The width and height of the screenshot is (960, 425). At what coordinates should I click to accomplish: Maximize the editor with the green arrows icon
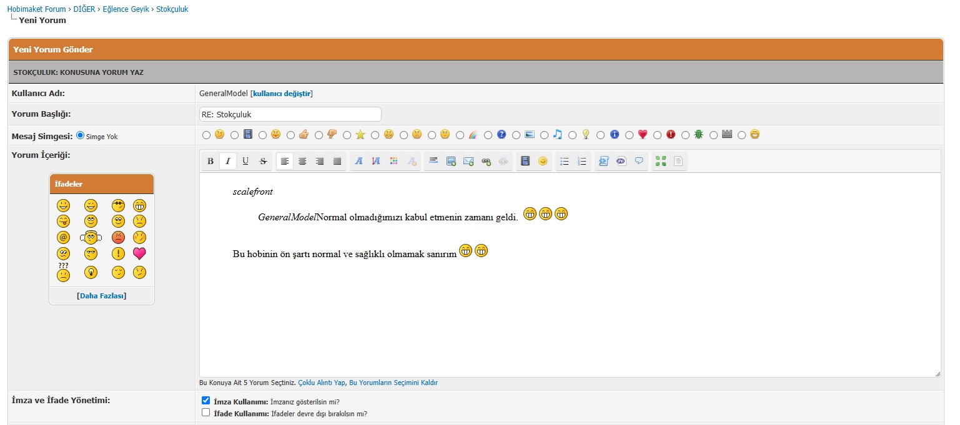tap(661, 162)
